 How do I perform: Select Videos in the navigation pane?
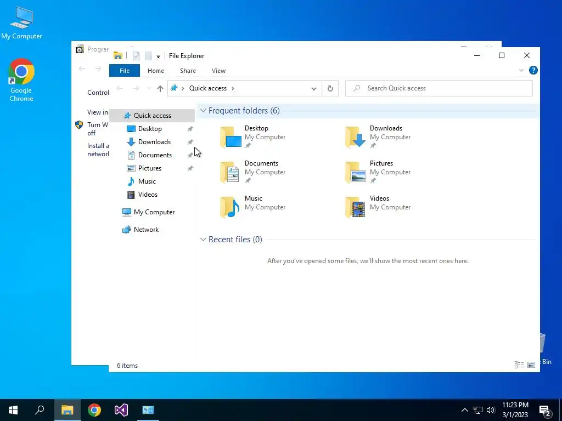pos(148,195)
